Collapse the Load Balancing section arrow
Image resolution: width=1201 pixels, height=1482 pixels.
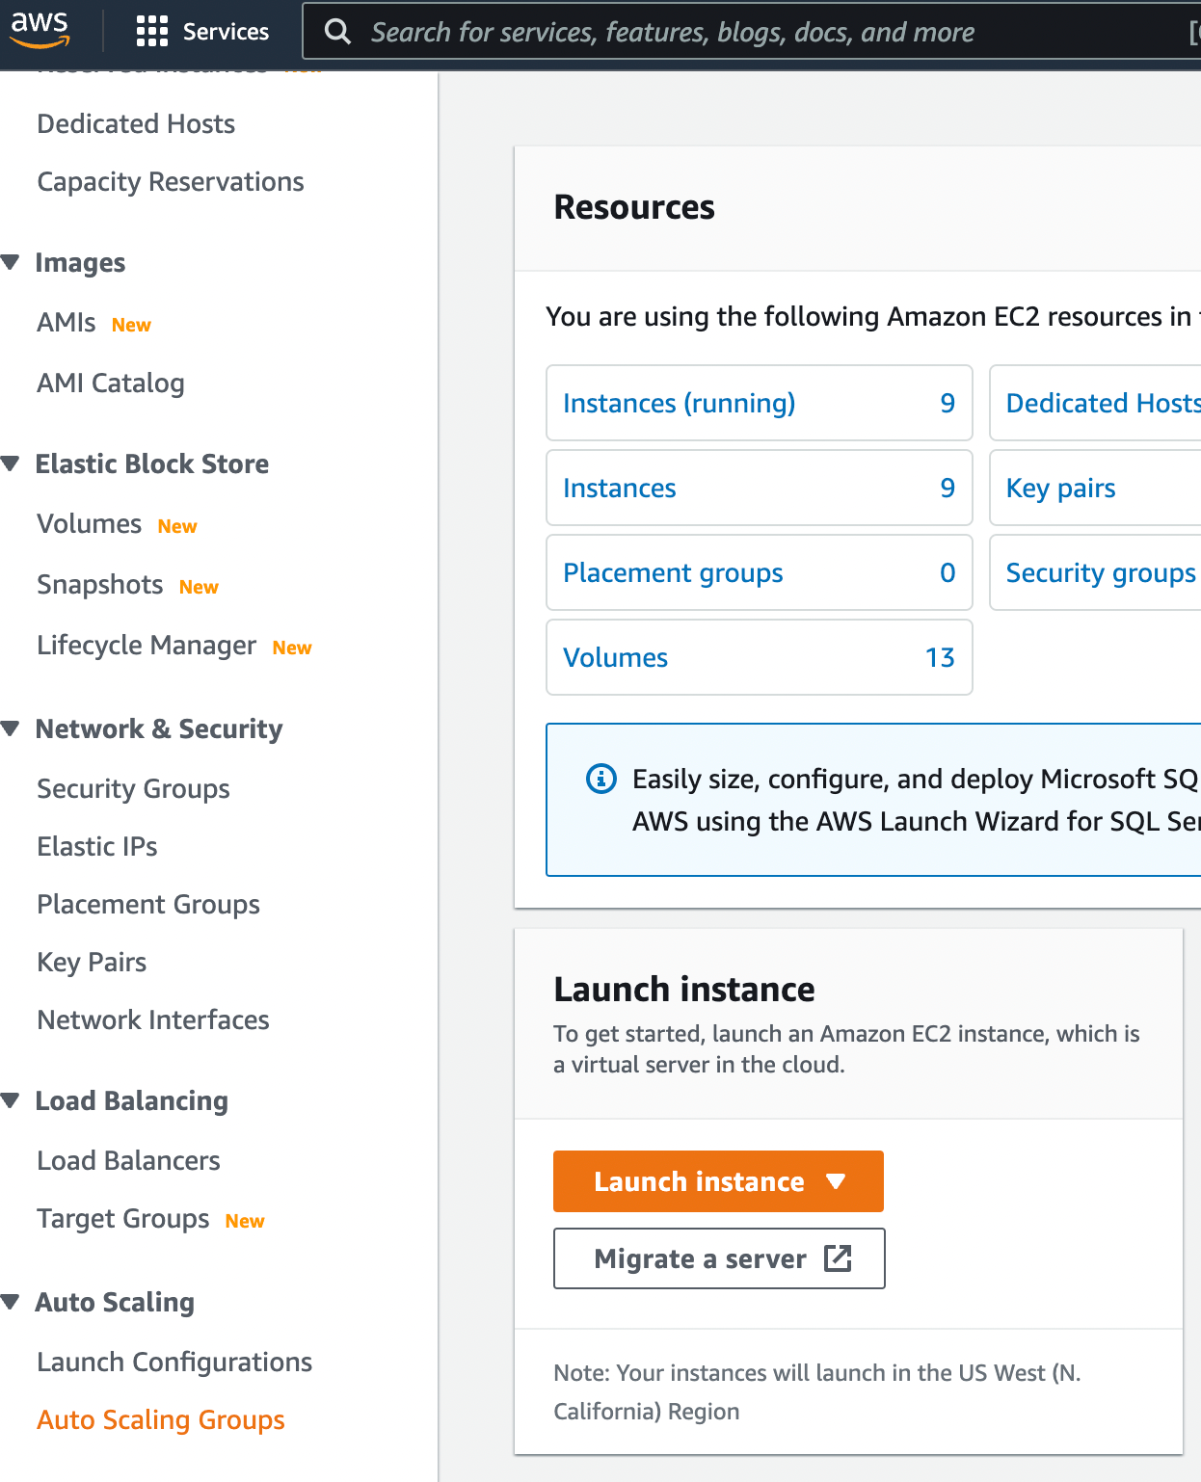click(11, 1100)
